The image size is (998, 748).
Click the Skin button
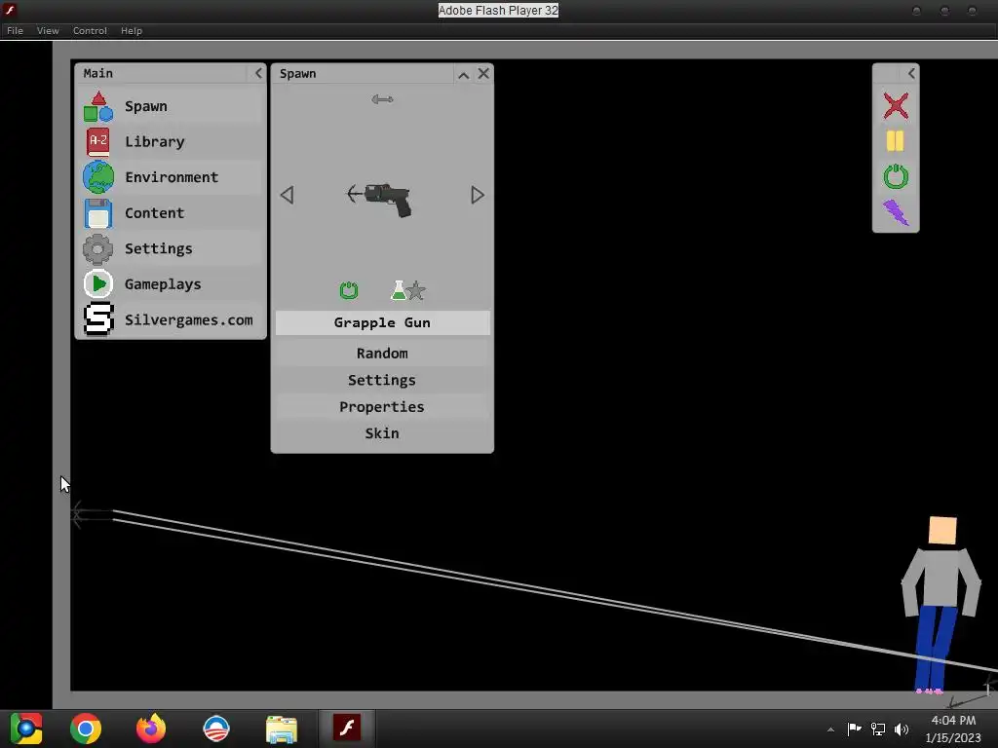click(382, 433)
